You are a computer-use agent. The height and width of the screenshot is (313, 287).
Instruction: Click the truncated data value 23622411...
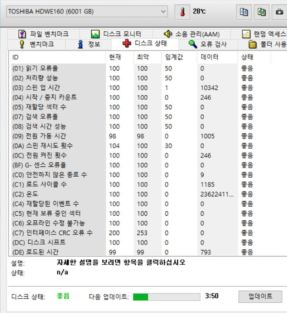(x=217, y=194)
